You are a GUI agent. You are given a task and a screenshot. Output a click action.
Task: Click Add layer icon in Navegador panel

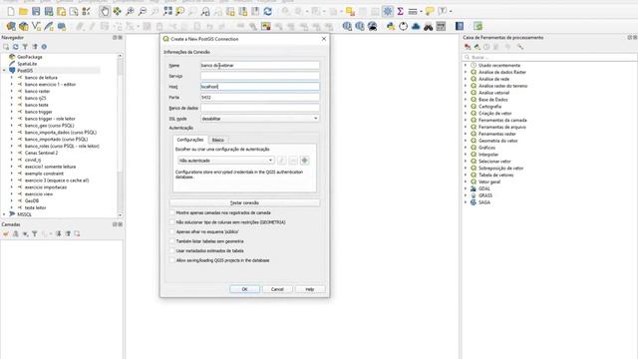click(x=6, y=47)
